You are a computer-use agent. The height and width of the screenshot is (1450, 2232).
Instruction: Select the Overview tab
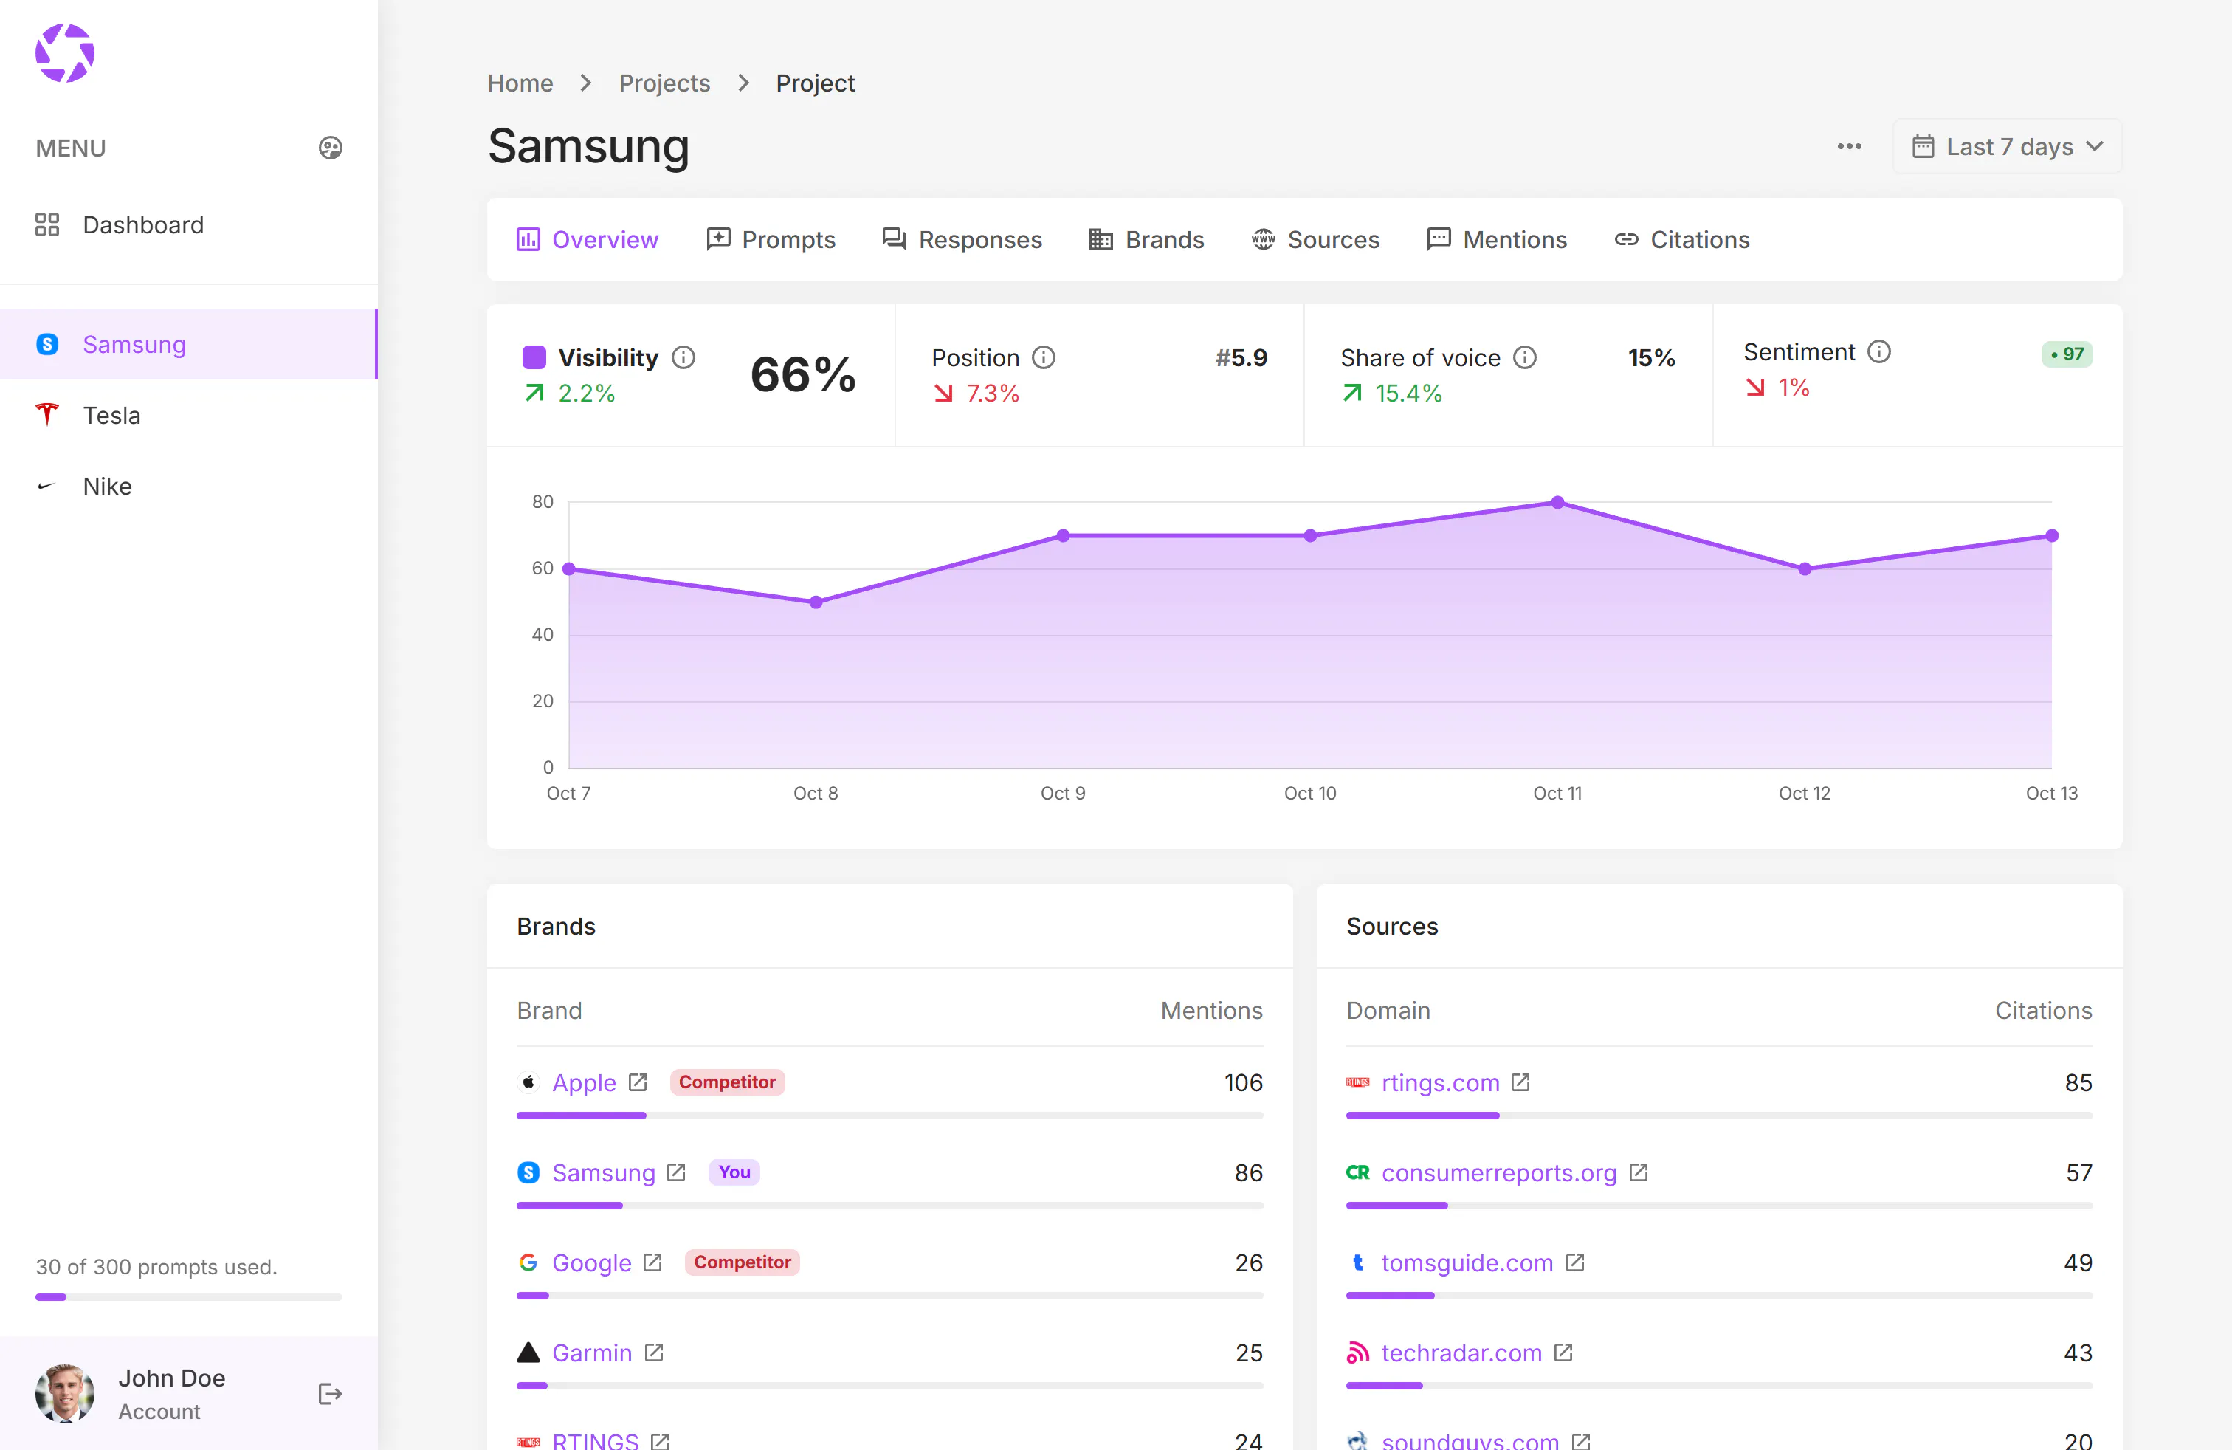pyautogui.click(x=587, y=239)
